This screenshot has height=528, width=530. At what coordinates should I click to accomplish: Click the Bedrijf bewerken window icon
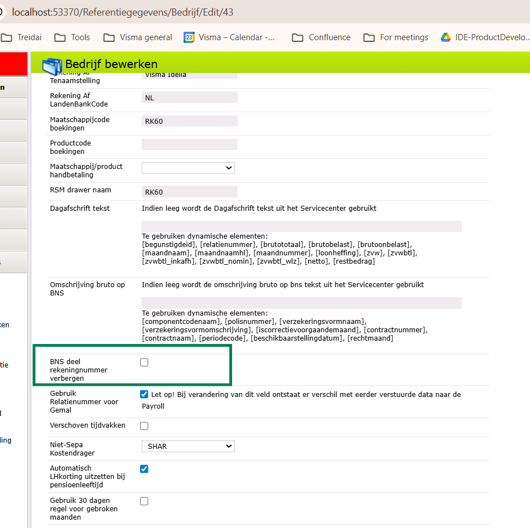(52, 66)
